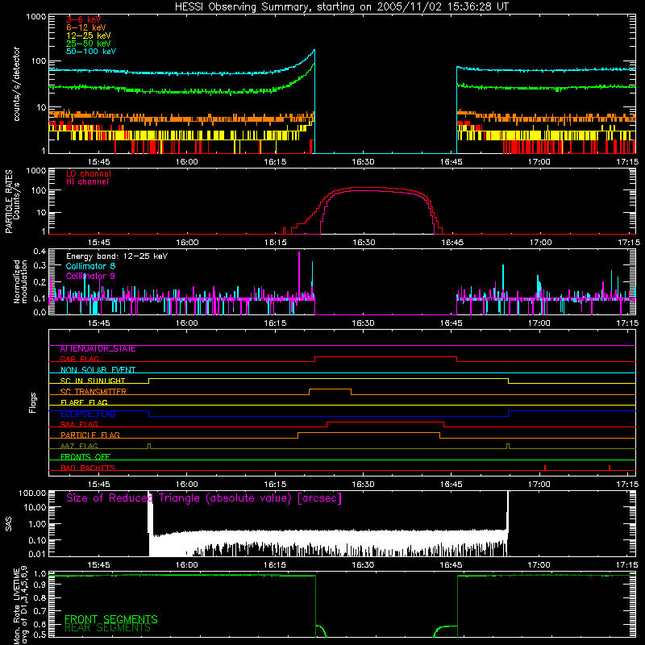This screenshot has width=645, height=645.
Task: Click the raised SAA_FLAG step segment
Action: [385, 422]
